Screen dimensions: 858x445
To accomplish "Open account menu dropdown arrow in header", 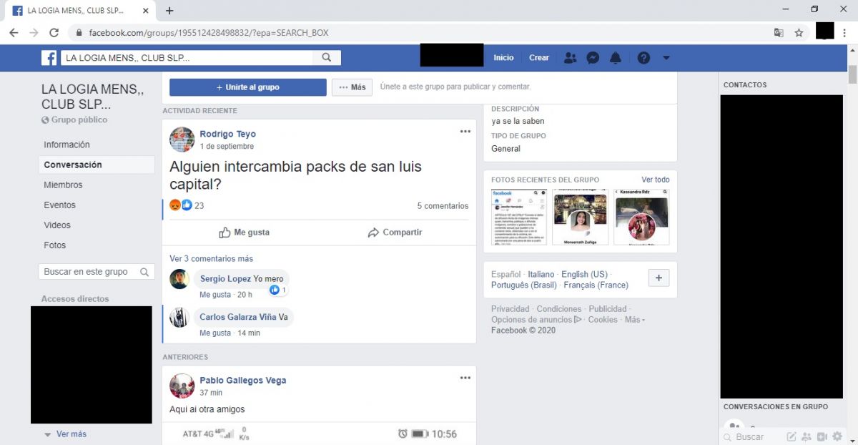I will [x=666, y=58].
